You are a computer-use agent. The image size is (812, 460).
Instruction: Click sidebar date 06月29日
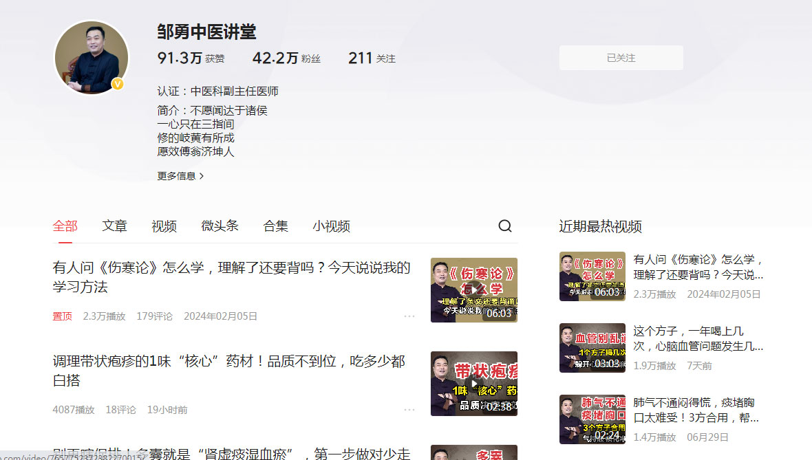tap(707, 437)
